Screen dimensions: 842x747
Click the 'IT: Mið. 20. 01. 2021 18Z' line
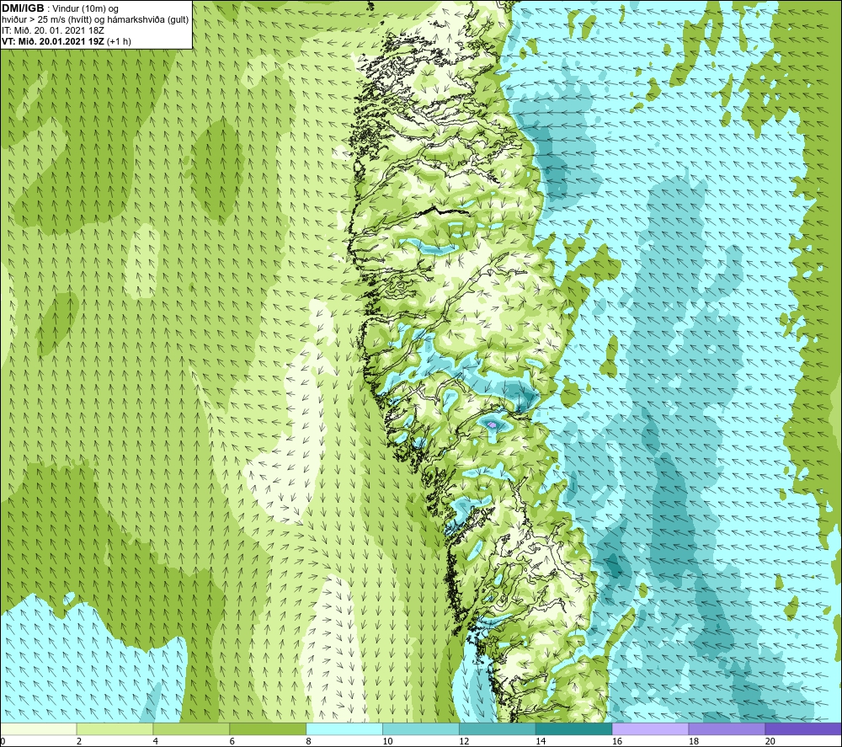[x=52, y=30]
